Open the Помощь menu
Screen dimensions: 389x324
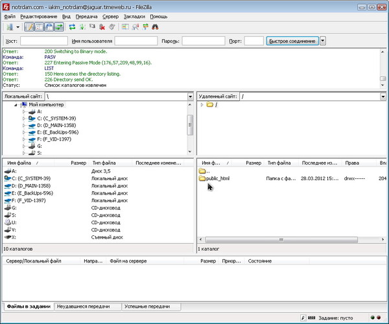tap(159, 17)
